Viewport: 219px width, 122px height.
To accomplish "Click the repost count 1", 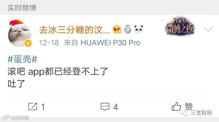I will click(x=43, y=107).
